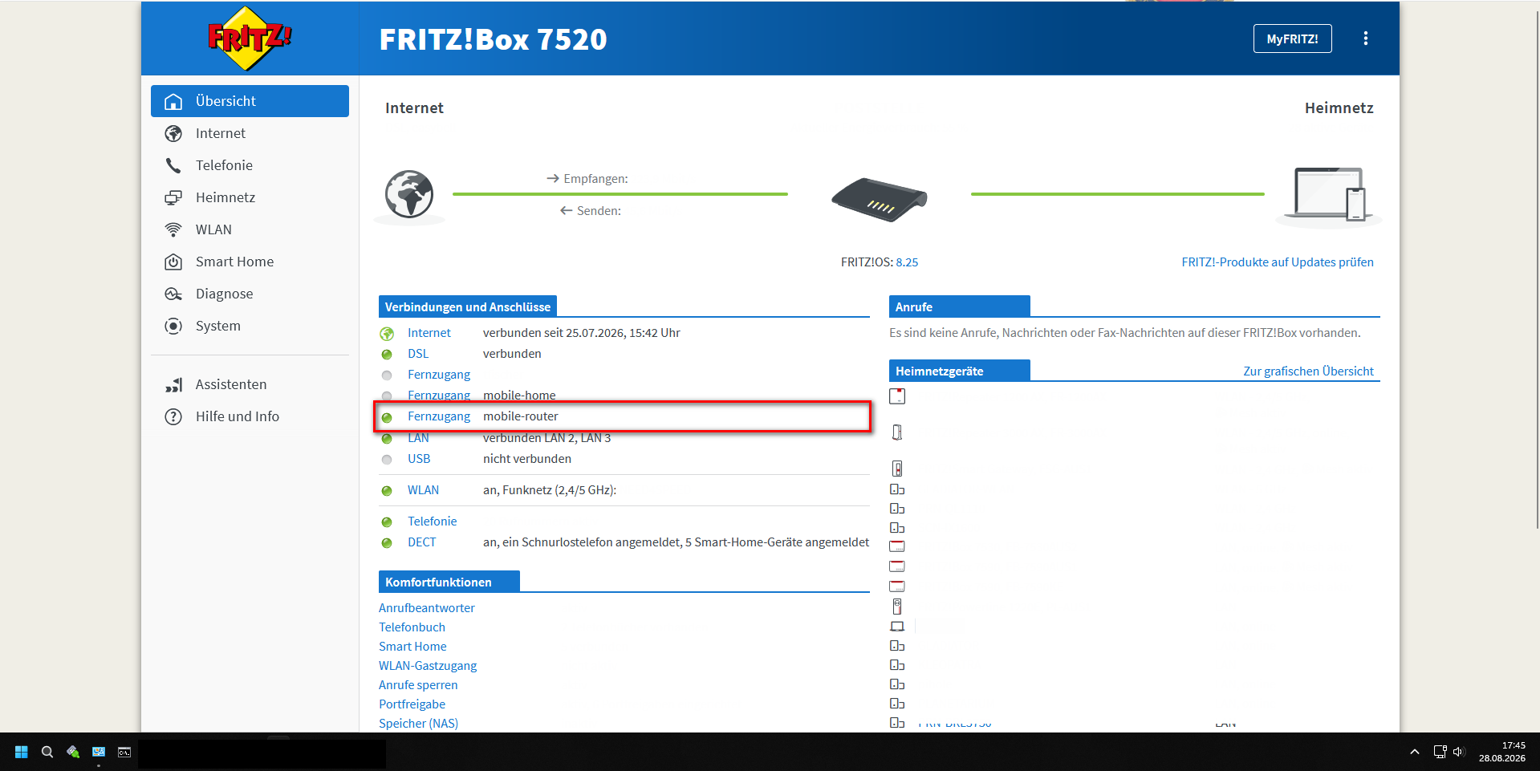This screenshot has width=1540, height=771.
Task: Open the WLAN-Gastzugang link
Action: 428,666
